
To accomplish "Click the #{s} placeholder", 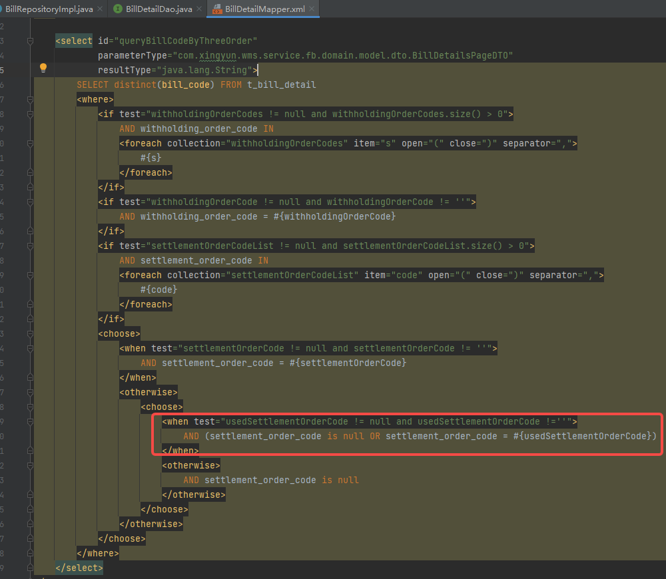I will pos(151,158).
